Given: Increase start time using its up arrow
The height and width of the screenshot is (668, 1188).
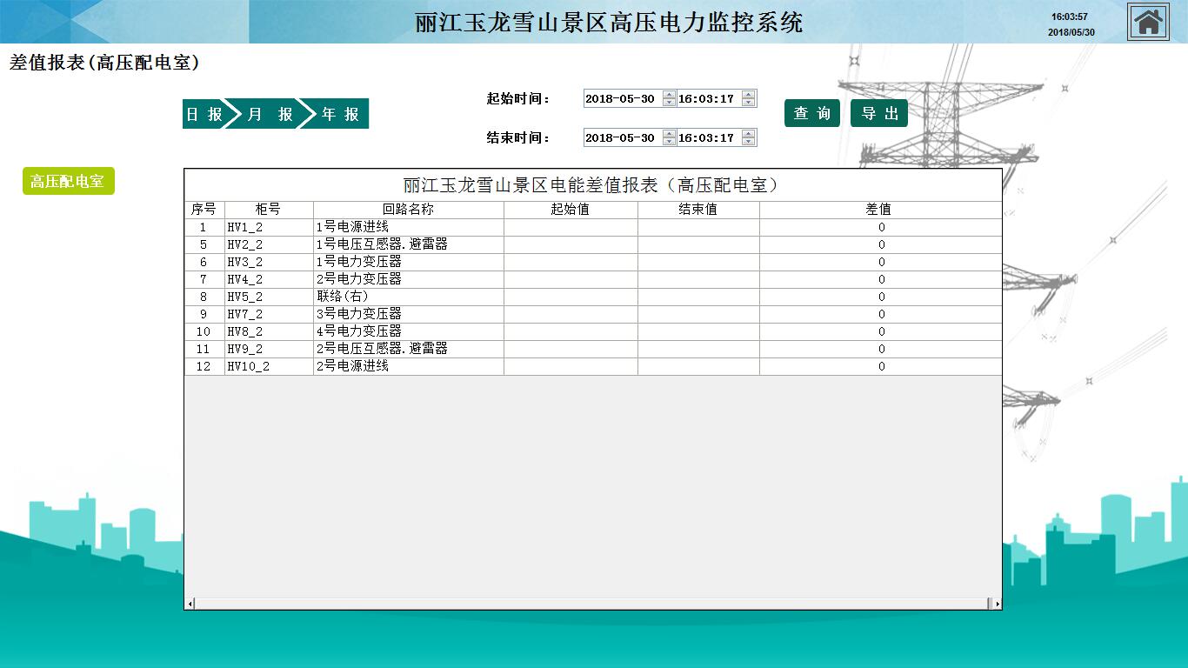Looking at the screenshot, I should [748, 95].
